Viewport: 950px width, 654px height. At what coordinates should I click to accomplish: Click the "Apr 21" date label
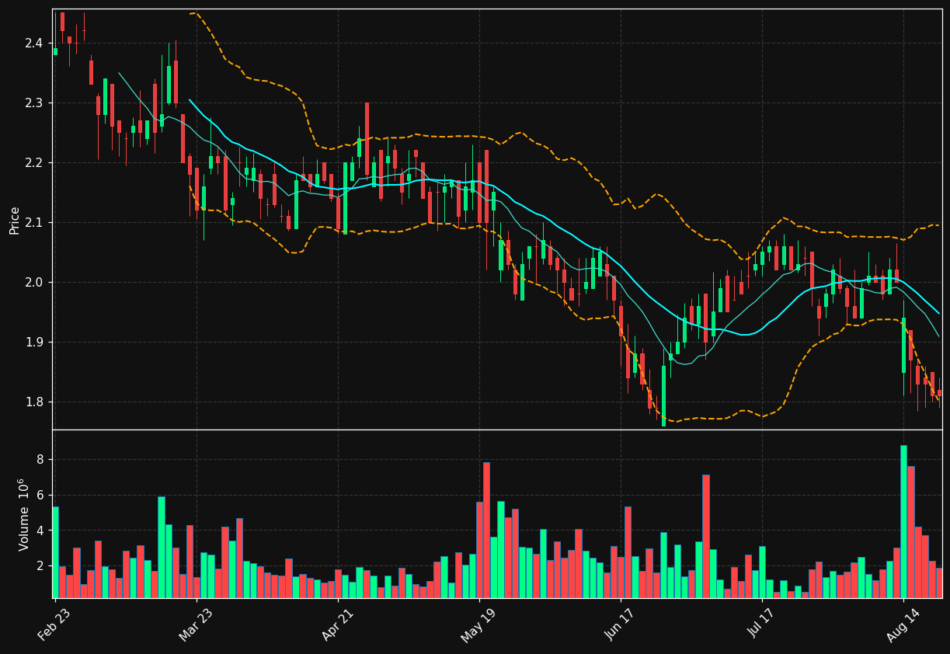[x=338, y=627]
